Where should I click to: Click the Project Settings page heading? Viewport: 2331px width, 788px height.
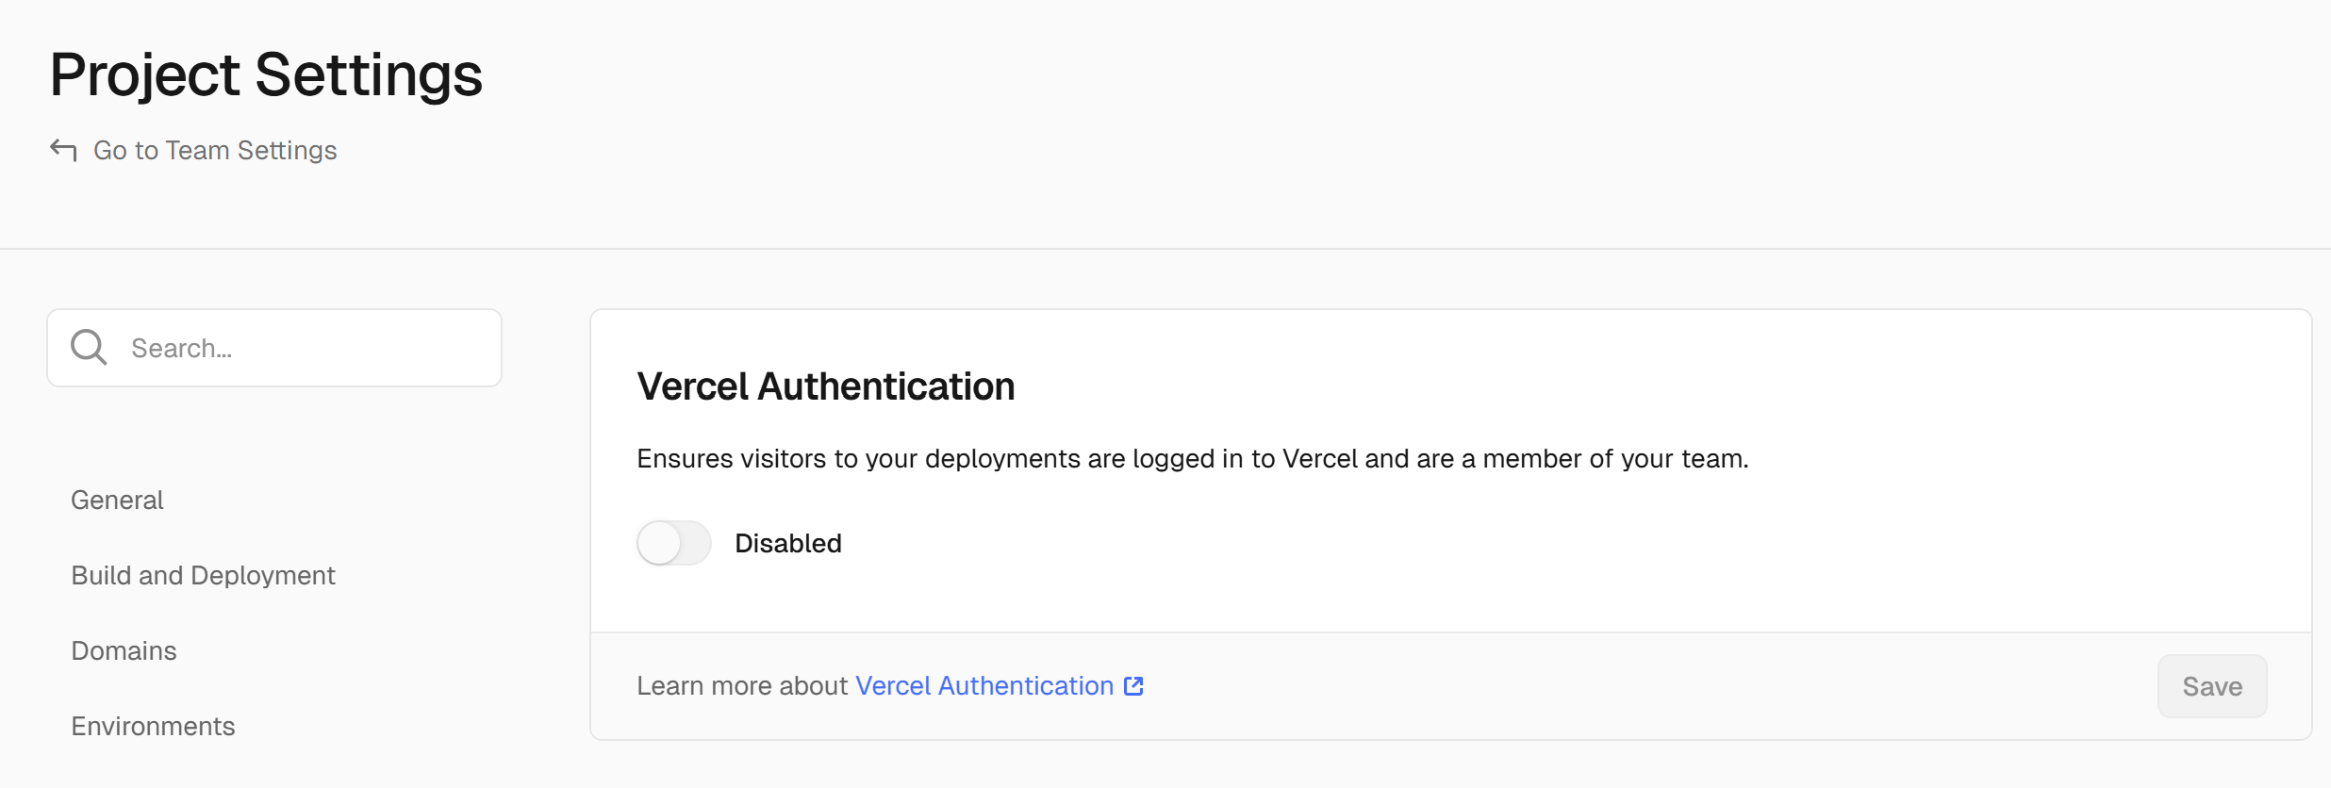click(x=266, y=74)
